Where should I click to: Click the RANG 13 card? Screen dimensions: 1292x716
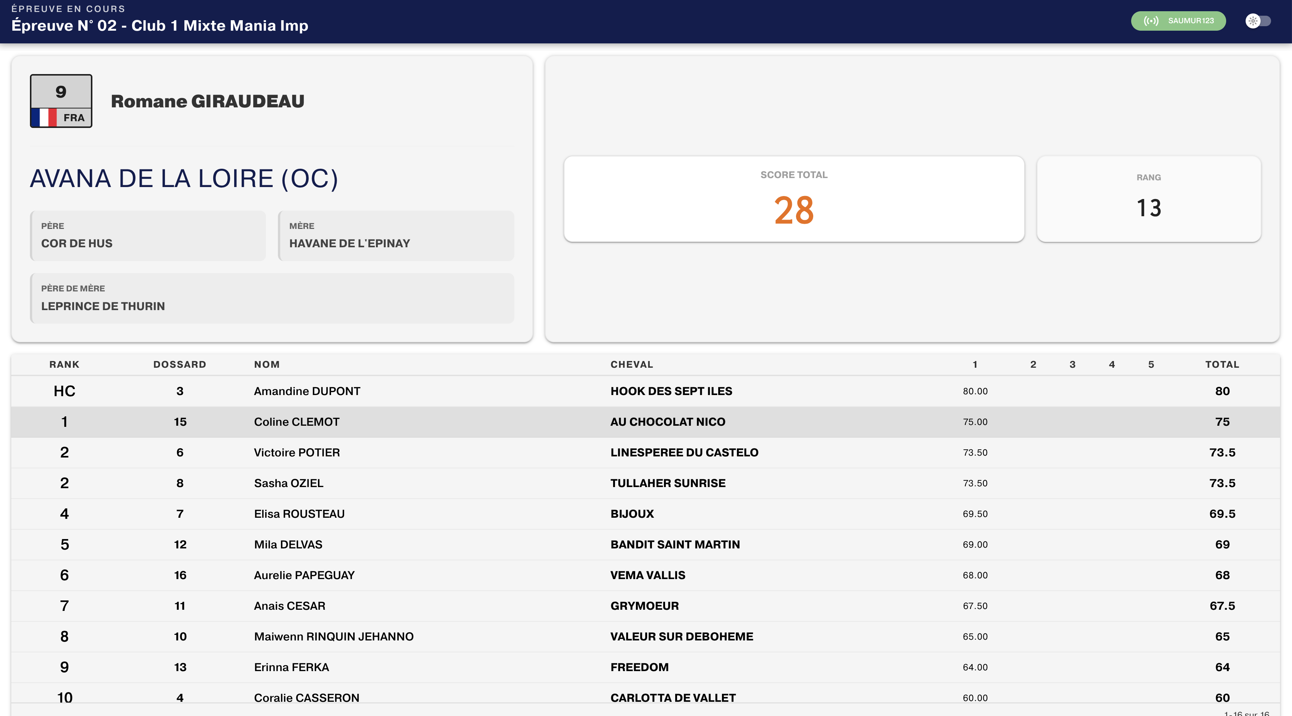tap(1148, 199)
